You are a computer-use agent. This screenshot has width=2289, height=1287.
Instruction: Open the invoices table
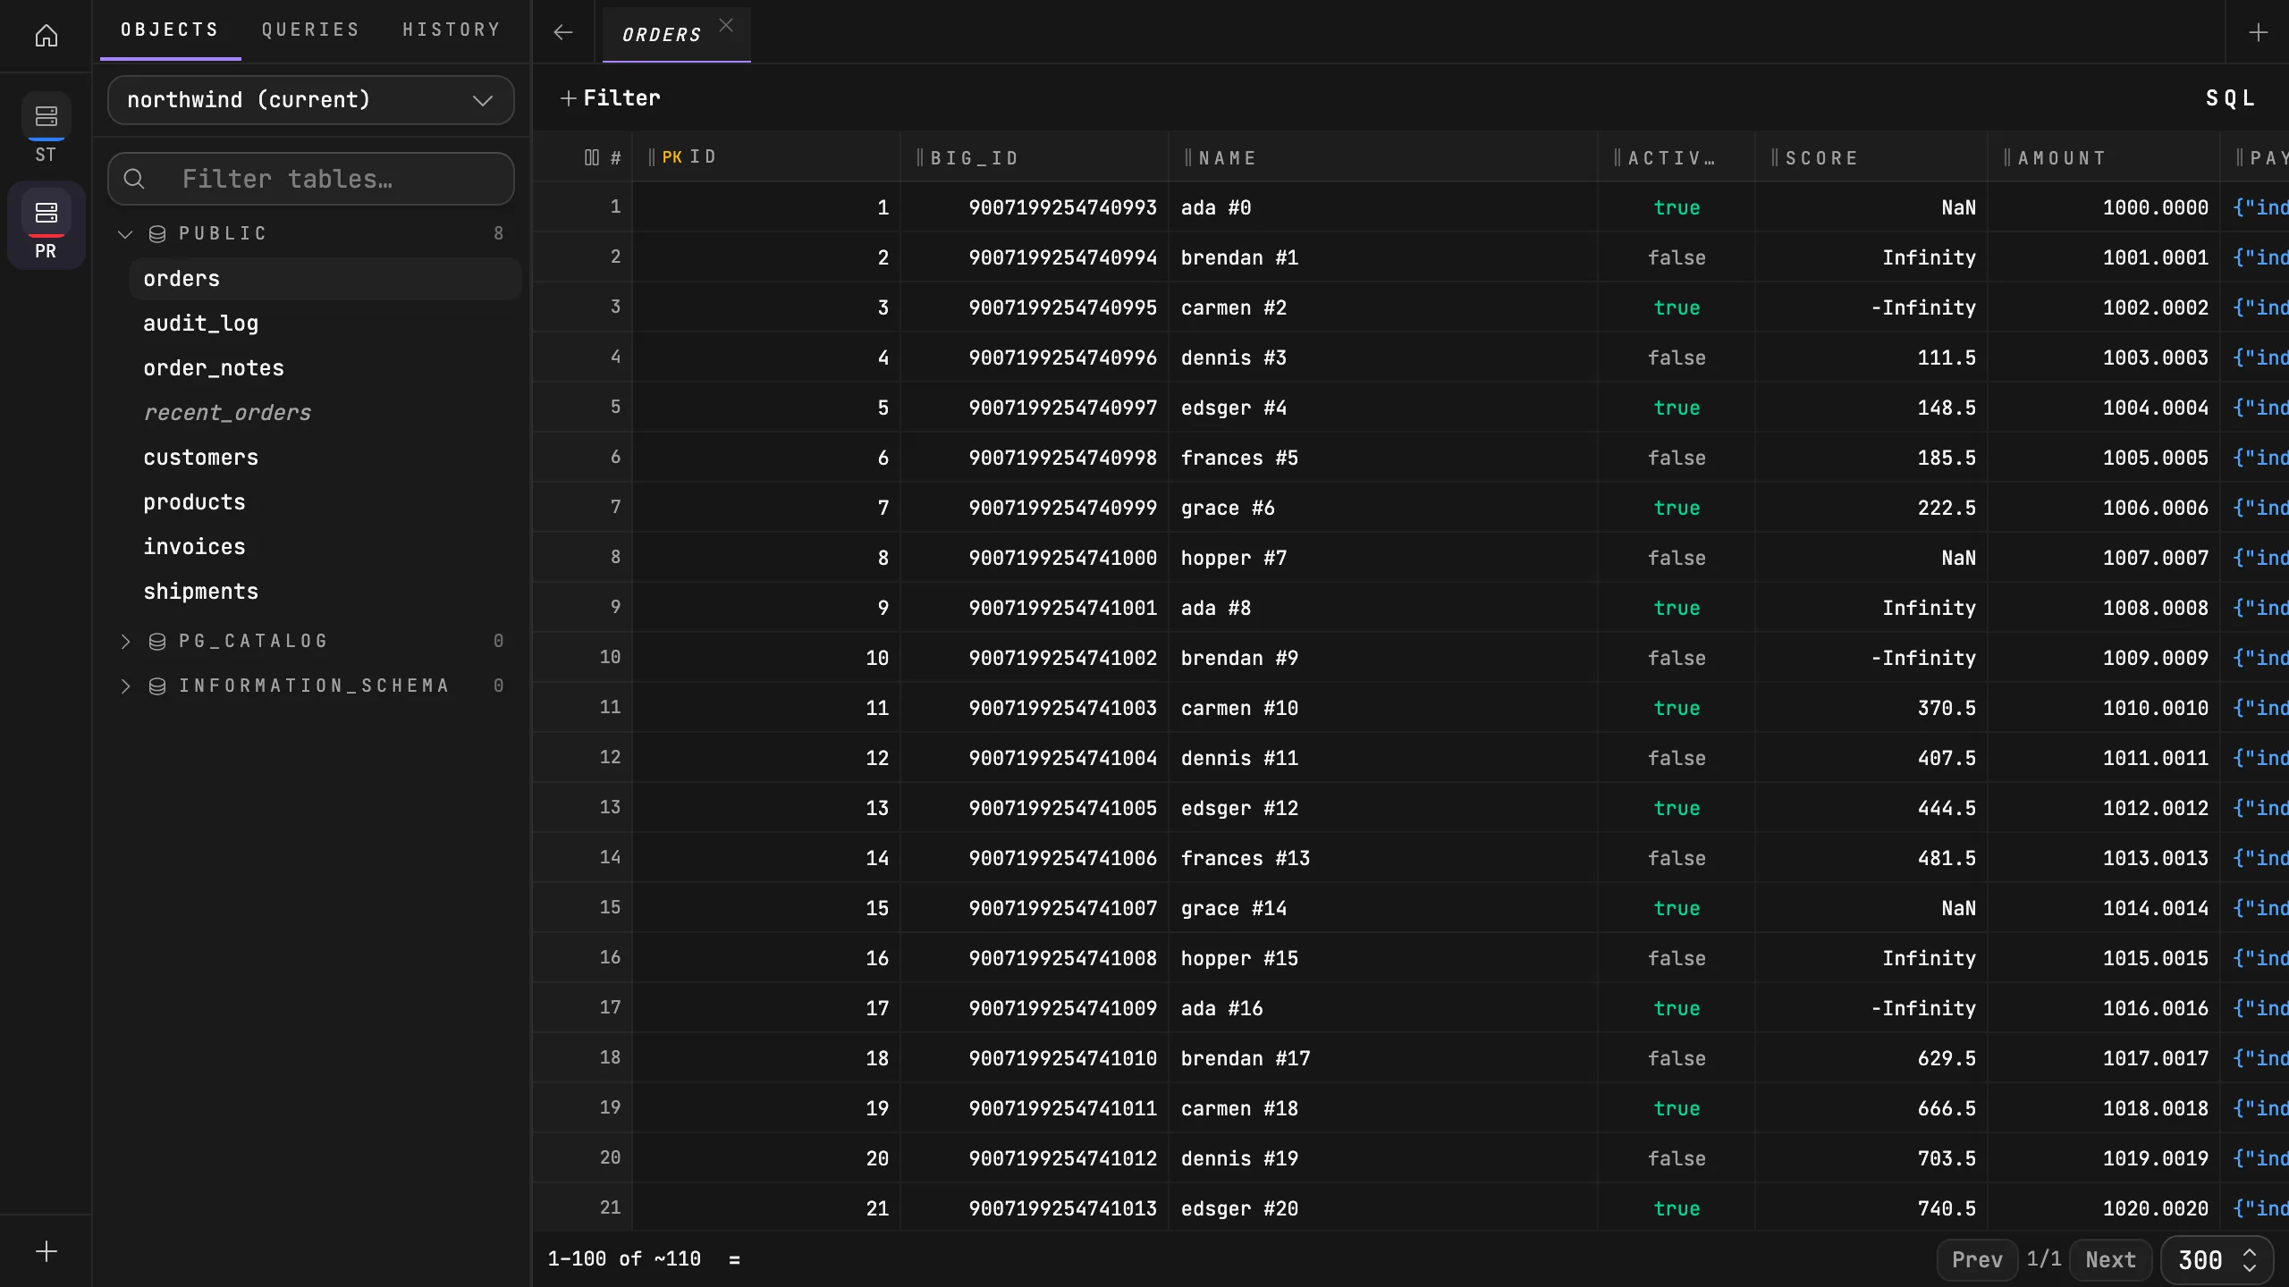pos(325,547)
